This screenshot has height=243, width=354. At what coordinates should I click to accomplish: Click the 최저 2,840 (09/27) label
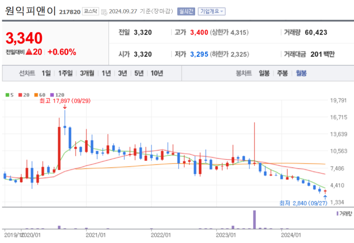coord(303,203)
